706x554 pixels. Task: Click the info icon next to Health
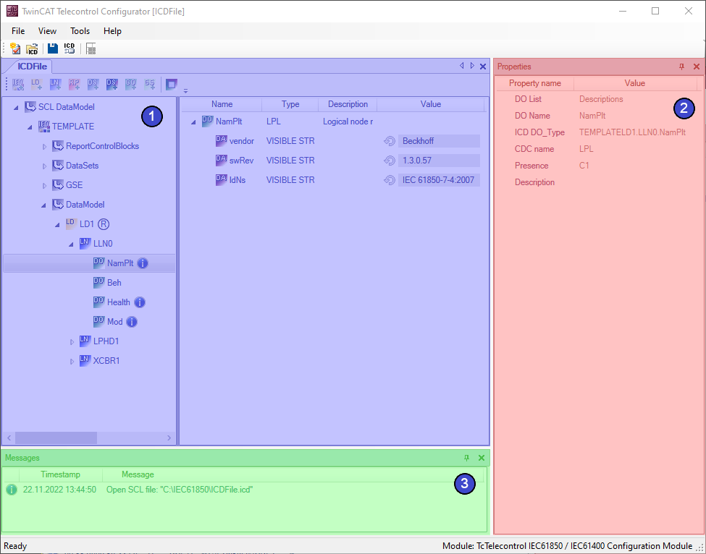(x=140, y=302)
